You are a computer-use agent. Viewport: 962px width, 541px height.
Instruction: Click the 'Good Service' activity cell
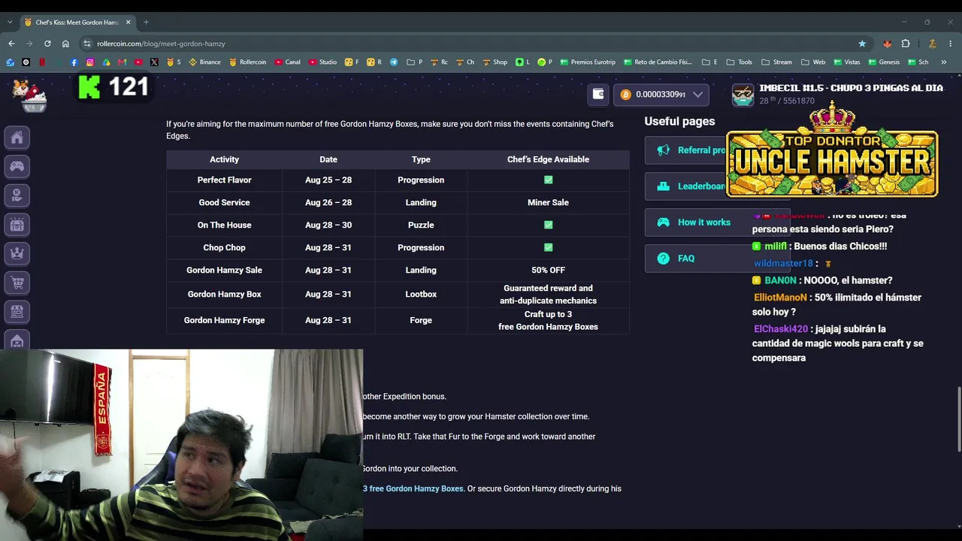[x=224, y=203]
